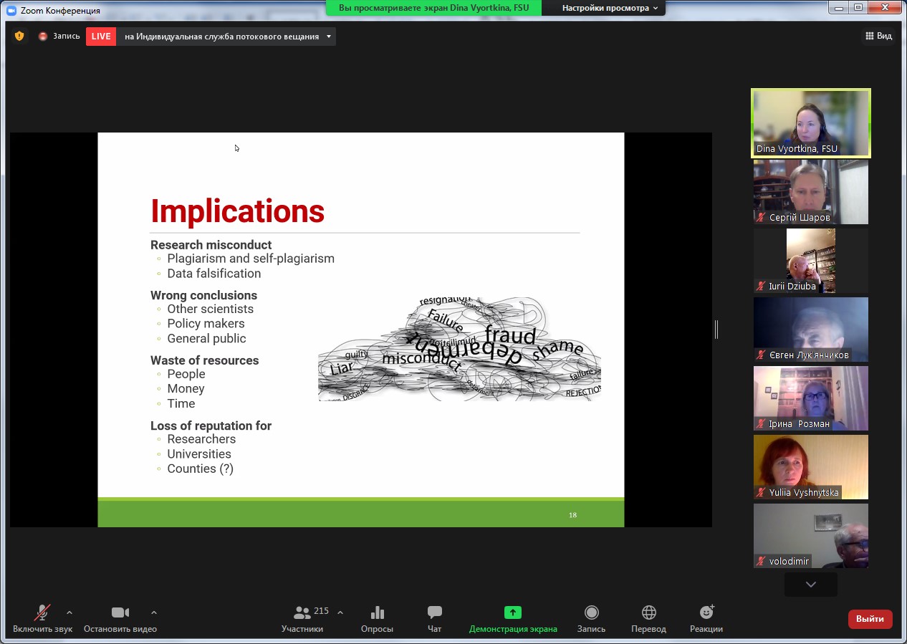Open the Опросы polls icon
Viewport: 907px width, 644px height.
coord(377,618)
